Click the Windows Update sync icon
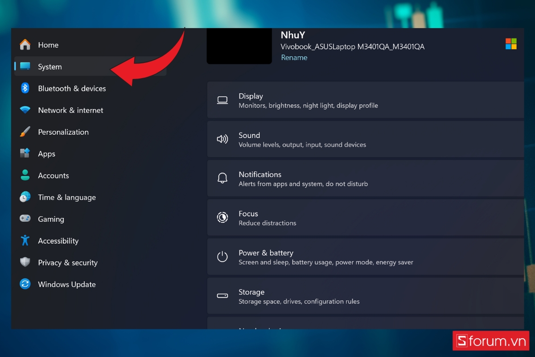The image size is (535, 357). click(x=25, y=284)
